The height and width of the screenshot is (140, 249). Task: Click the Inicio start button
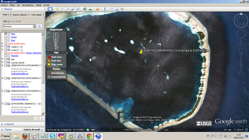[5, 136]
